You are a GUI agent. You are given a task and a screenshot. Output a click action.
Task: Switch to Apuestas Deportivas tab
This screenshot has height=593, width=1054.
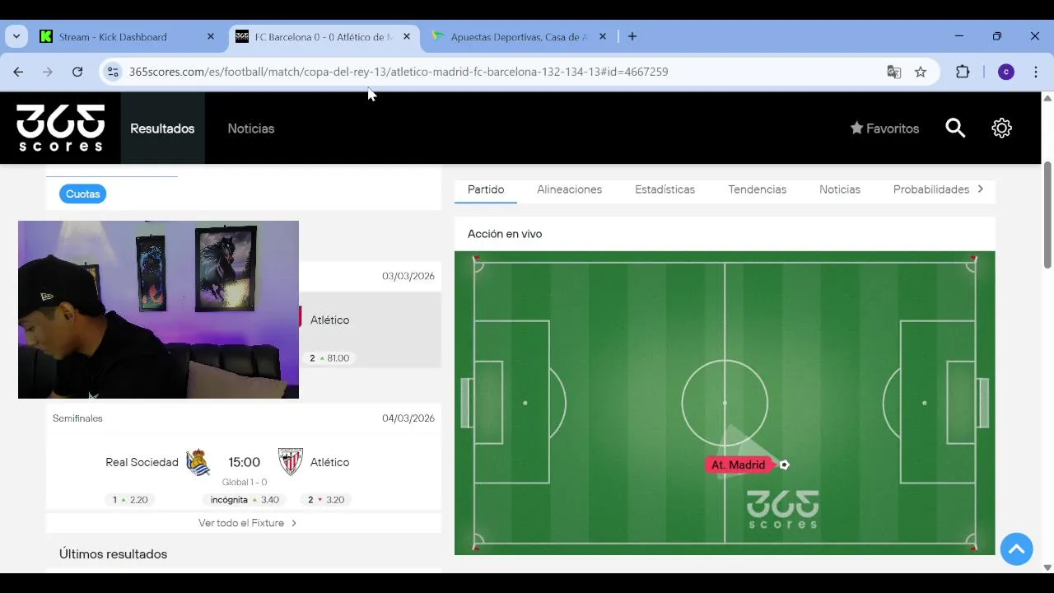tap(519, 37)
